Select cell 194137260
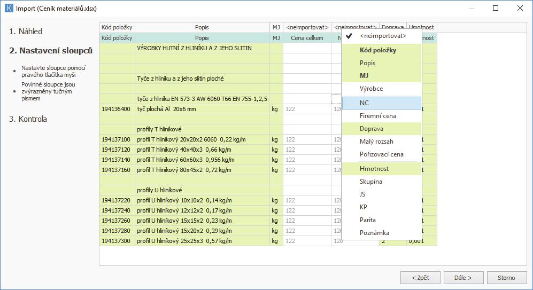The image size is (533, 290). [x=117, y=221]
